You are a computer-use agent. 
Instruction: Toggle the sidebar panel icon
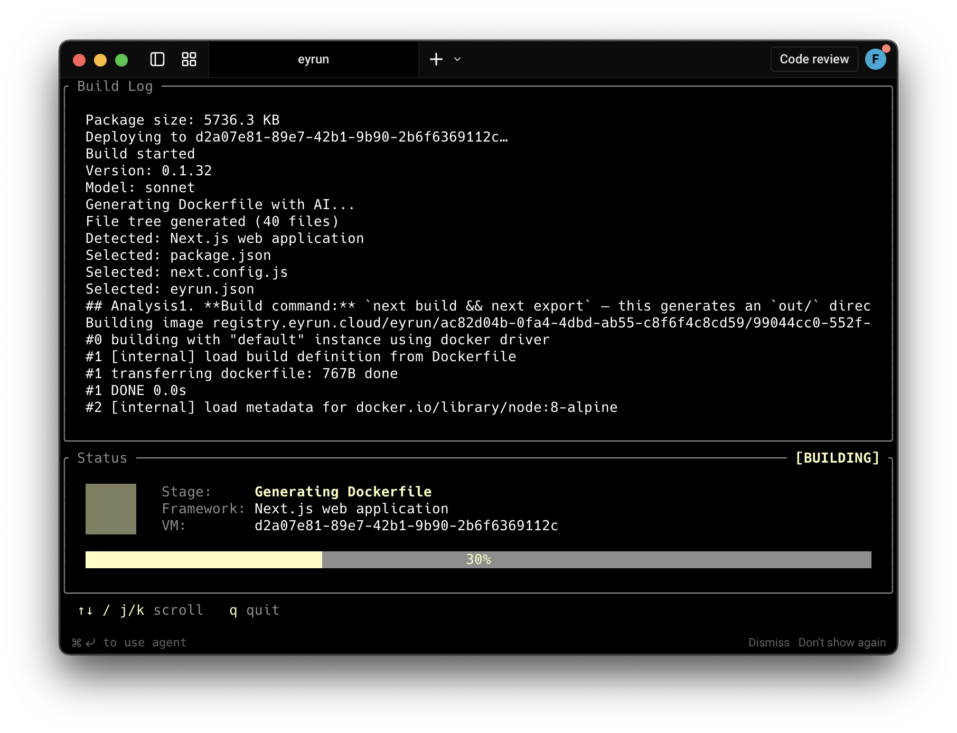[157, 59]
